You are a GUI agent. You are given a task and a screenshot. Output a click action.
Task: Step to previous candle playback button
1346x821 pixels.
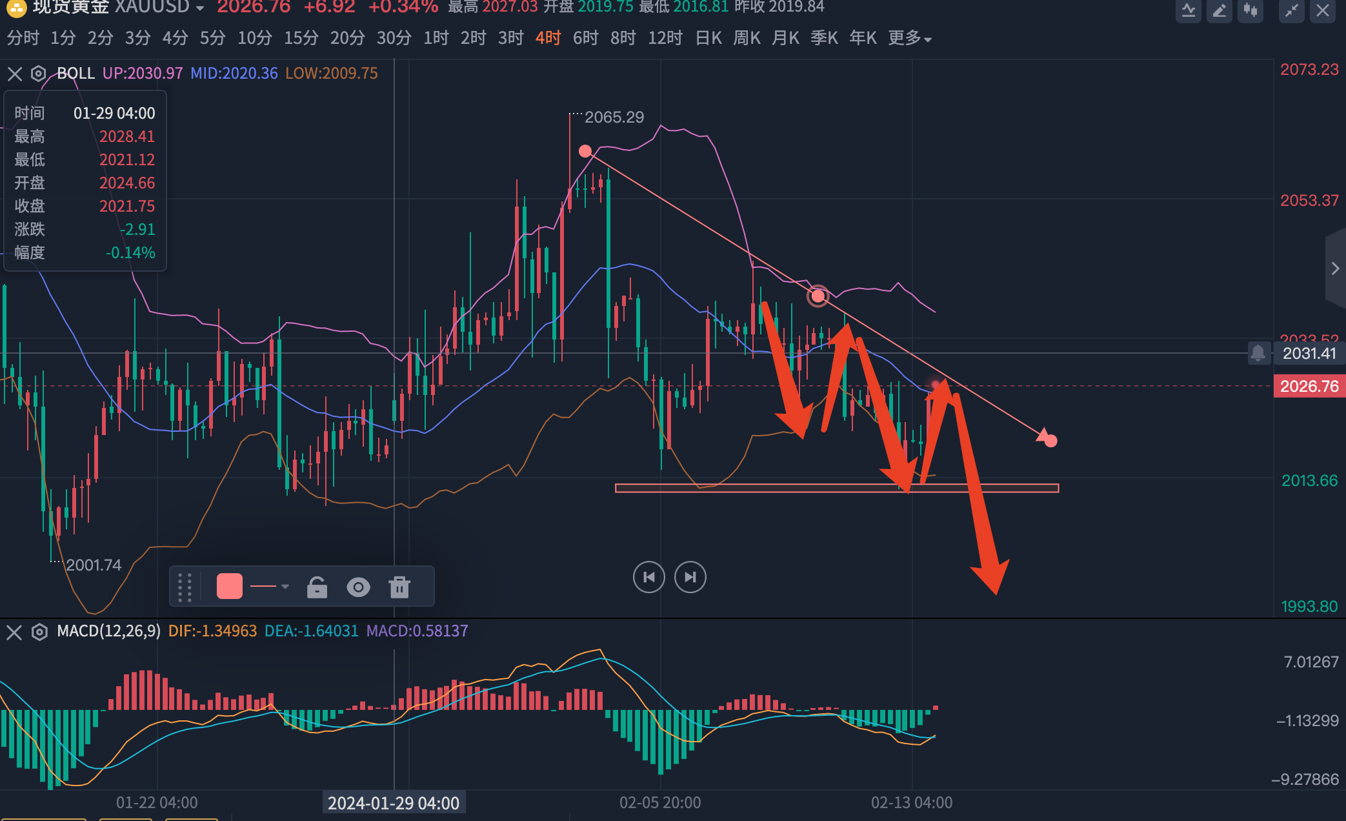pos(648,577)
